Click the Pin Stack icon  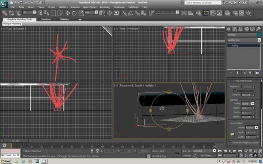click(x=231, y=73)
